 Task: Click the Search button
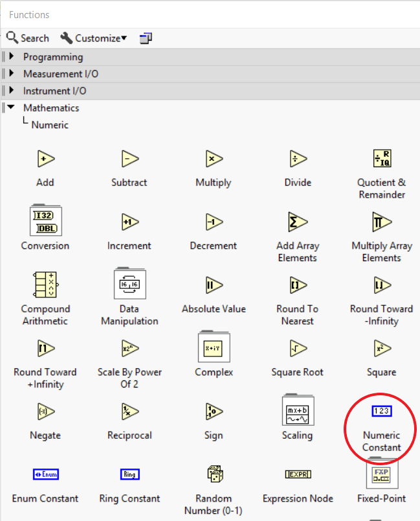(28, 38)
